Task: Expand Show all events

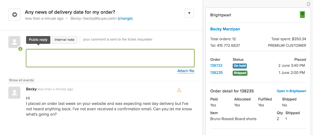Action: click(21, 80)
